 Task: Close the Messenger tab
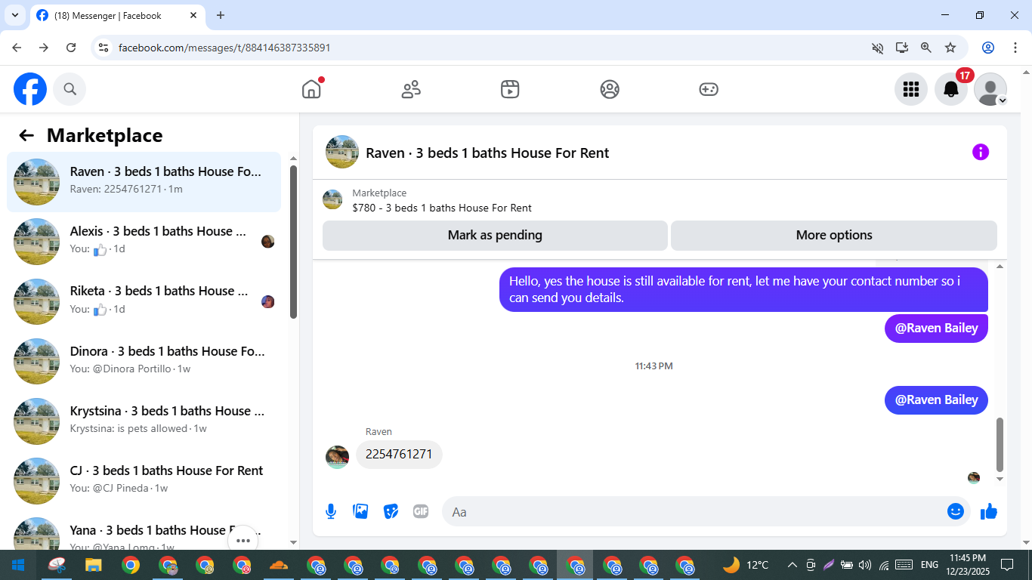pyautogui.click(x=193, y=15)
